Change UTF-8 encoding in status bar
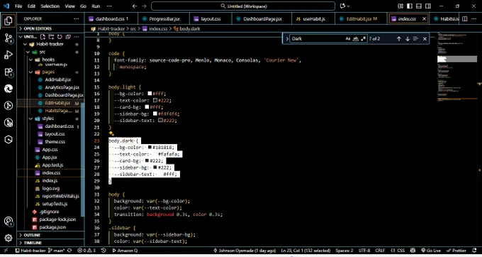The height and width of the screenshot is (257, 482). point(364,251)
